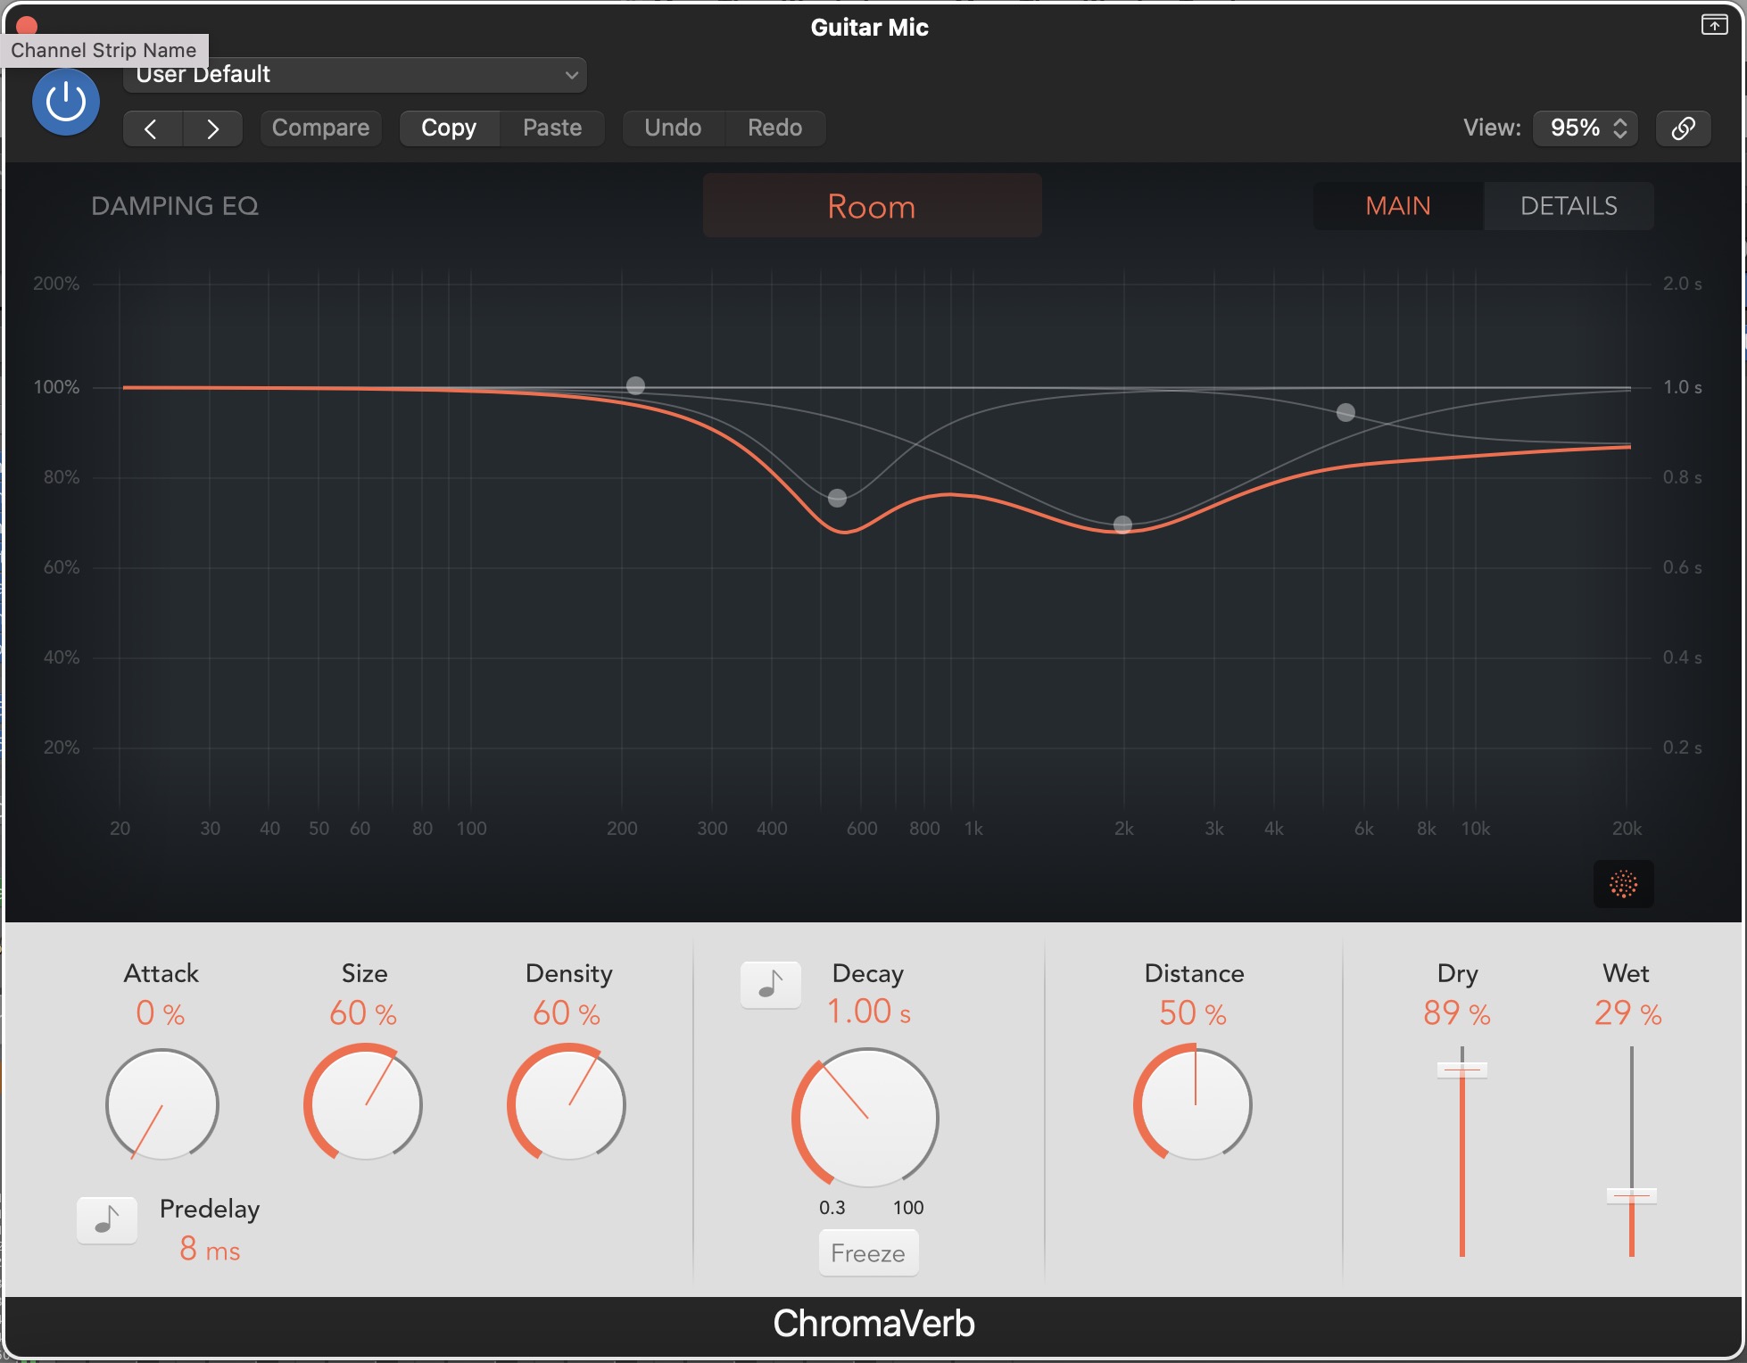Viewport: 1747px width, 1363px height.
Task: Click the Wet 29 % value
Action: [x=1628, y=1014]
